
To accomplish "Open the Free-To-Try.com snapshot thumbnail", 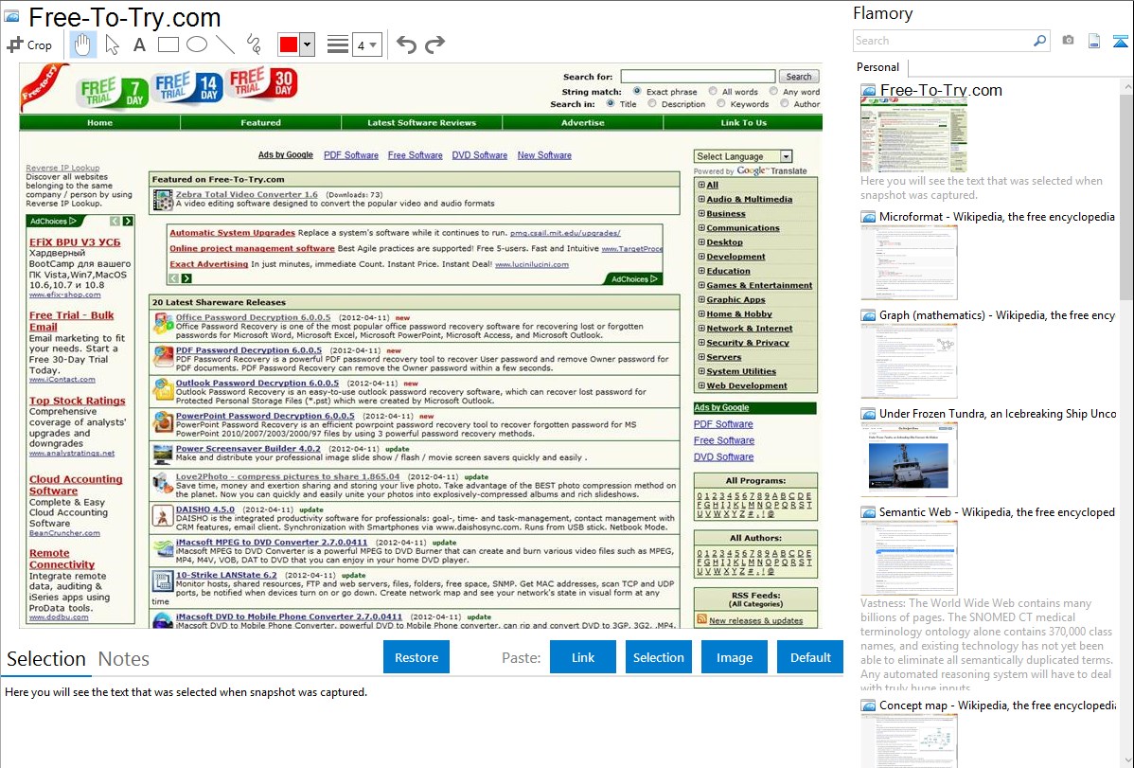I will pos(913,135).
